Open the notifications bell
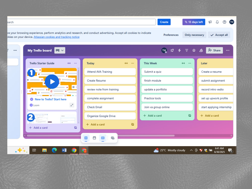Screen dimensions: 252x189 (x=217, y=22)
